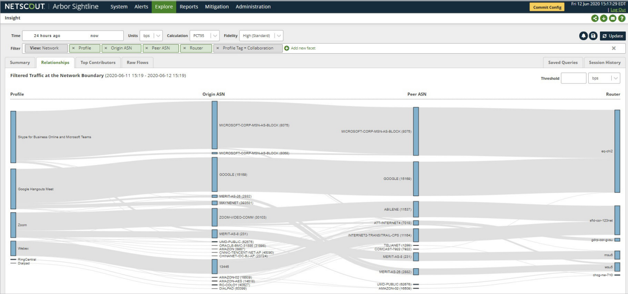628x294 pixels.
Task: Click the RingCentral profile label
Action: [x=27, y=260]
